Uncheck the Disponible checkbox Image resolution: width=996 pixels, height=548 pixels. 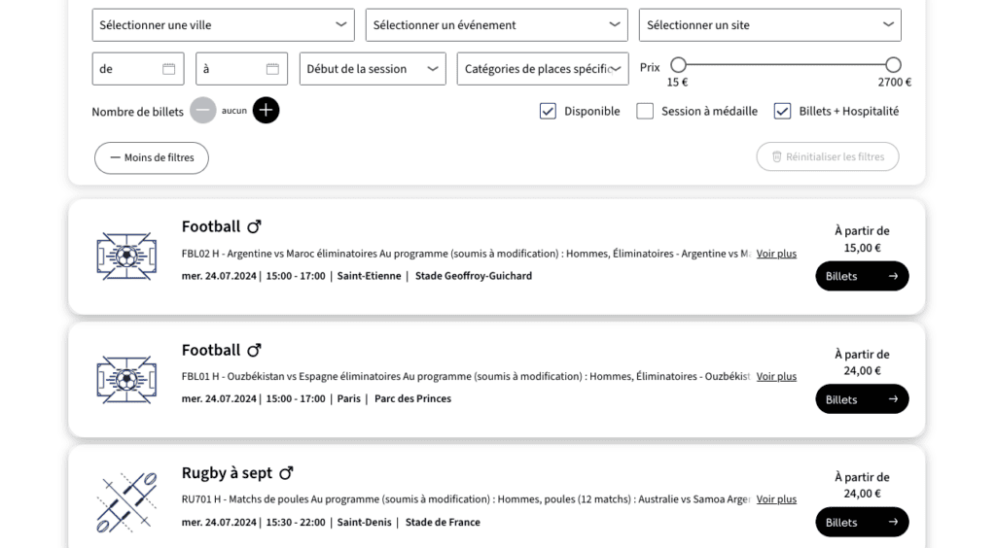coord(548,112)
